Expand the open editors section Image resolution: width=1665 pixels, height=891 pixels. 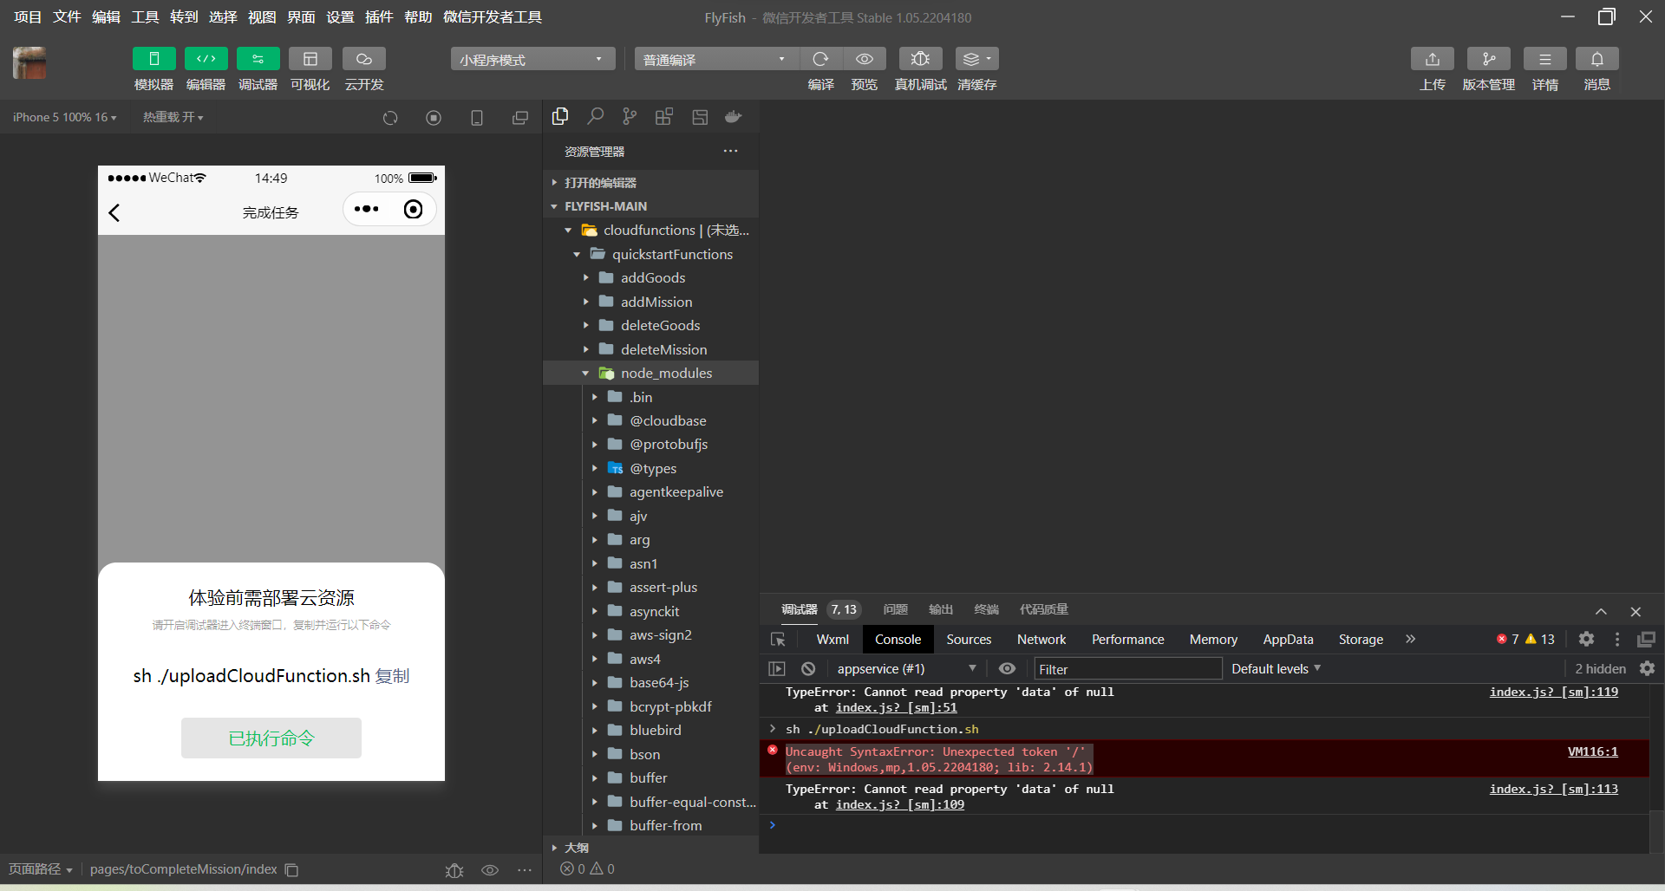point(650,183)
